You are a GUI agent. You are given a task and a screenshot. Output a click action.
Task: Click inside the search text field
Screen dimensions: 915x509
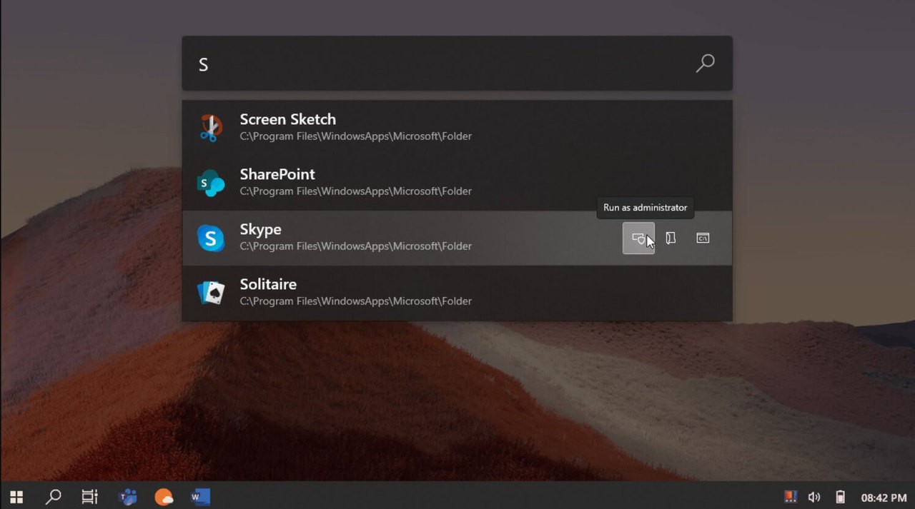click(x=429, y=64)
